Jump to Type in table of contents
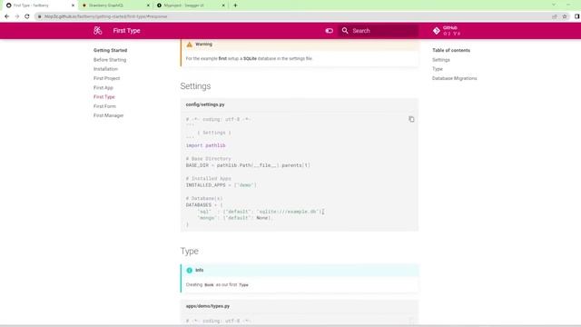 tap(438, 69)
